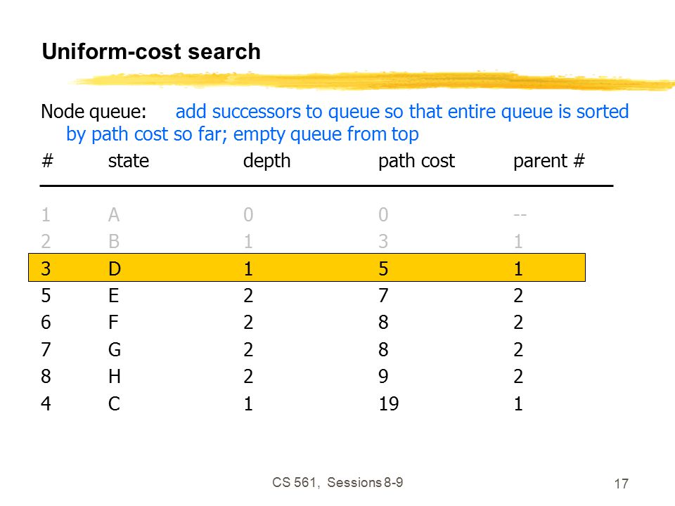Click path cost value 19
Viewport: 675px width, 506px height.
pos(389,403)
